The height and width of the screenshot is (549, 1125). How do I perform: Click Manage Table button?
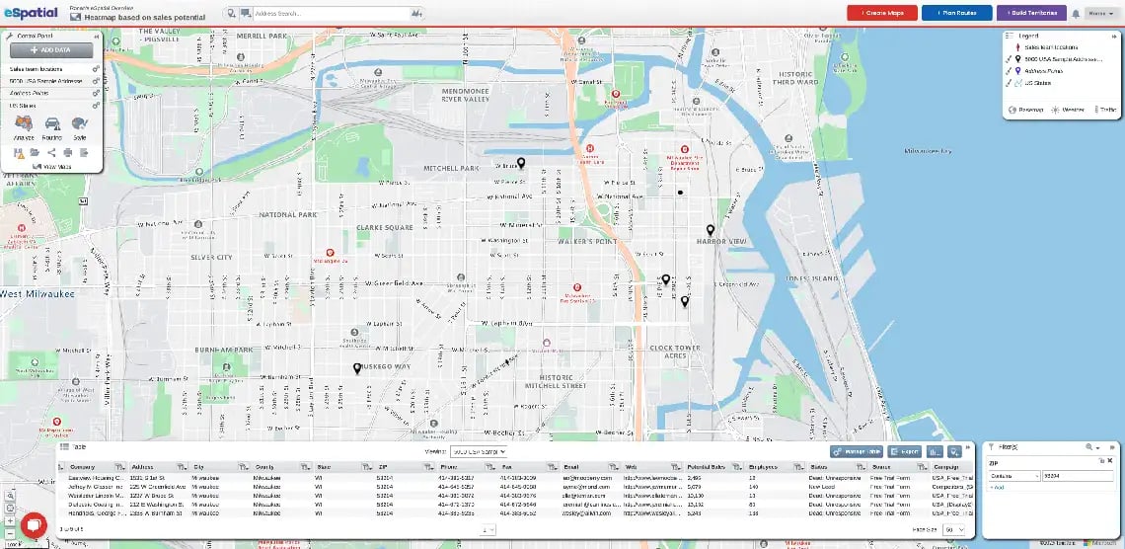point(856,451)
